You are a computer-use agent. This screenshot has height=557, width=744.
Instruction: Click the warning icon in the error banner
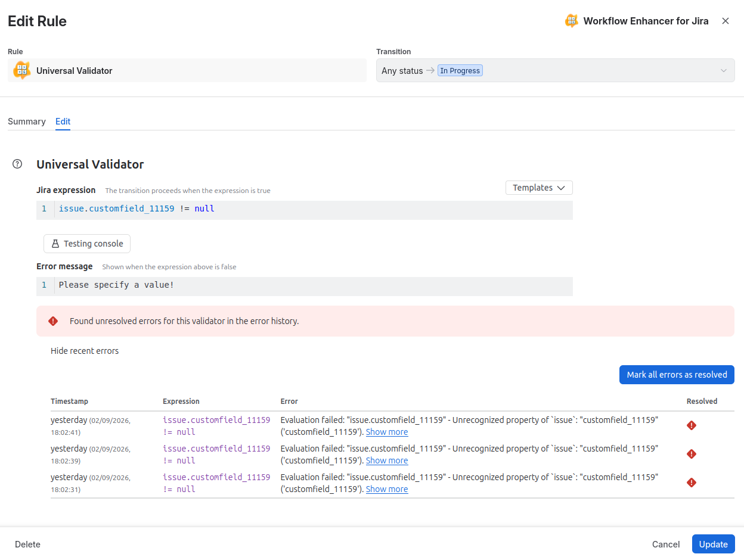(x=53, y=321)
